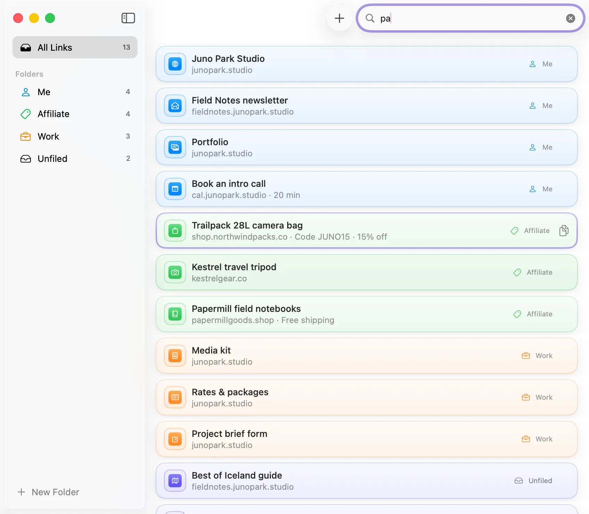Open the Me folder

(75, 92)
